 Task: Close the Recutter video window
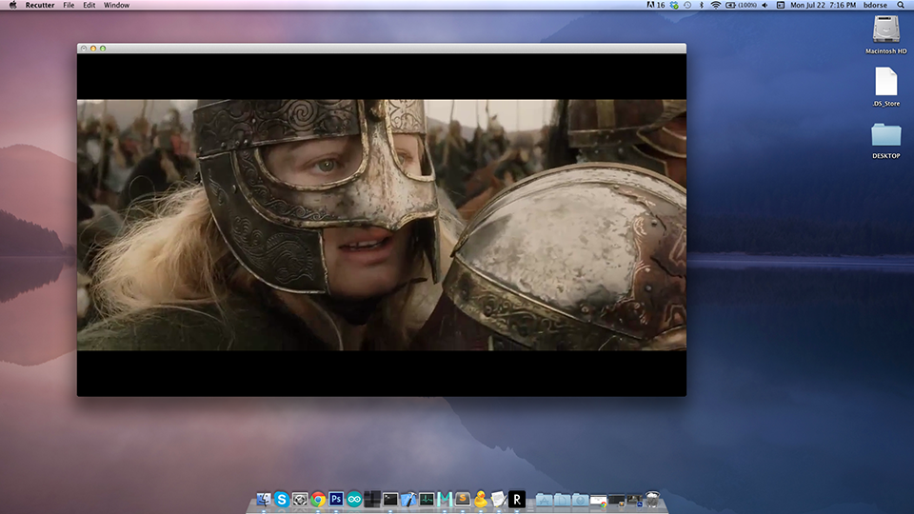pos(84,49)
